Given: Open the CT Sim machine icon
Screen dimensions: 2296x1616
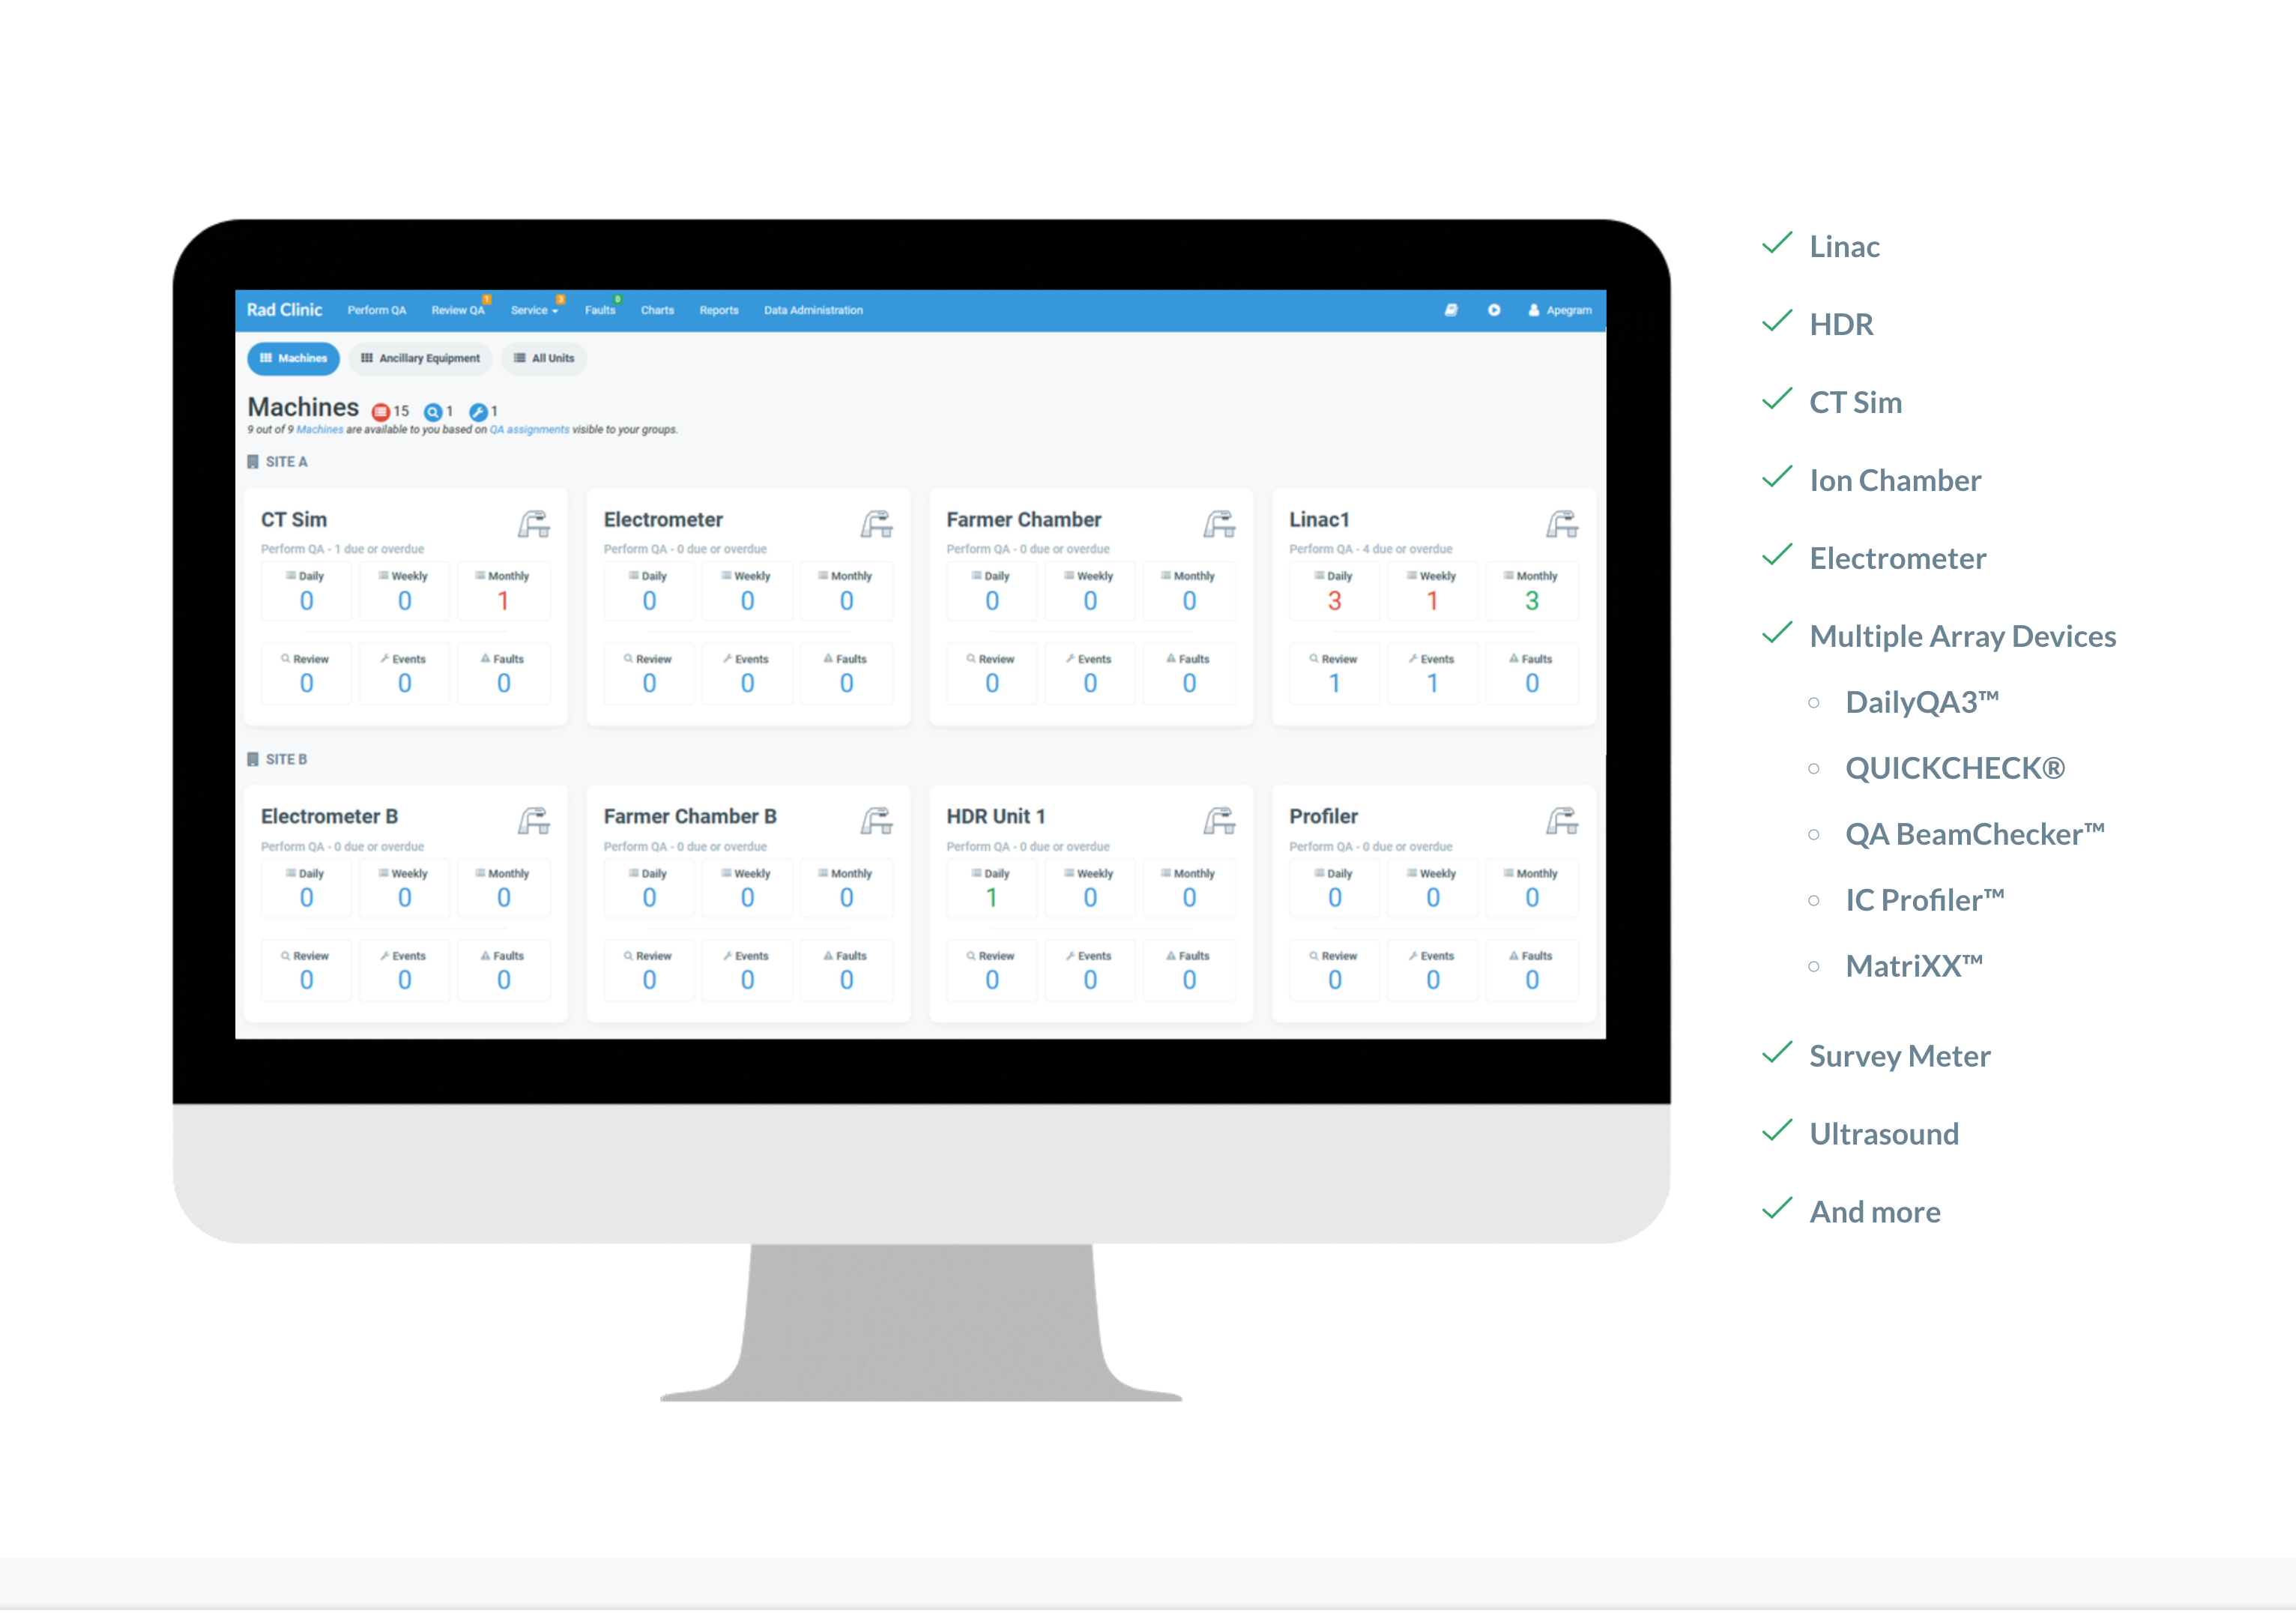Looking at the screenshot, I should (x=534, y=524).
